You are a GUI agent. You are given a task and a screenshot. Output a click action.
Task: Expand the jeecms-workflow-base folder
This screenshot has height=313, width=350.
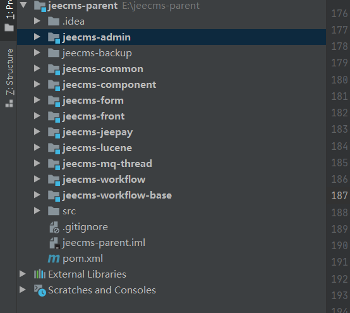point(37,195)
